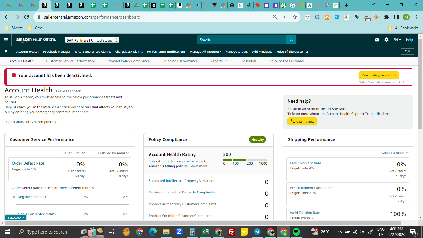The height and width of the screenshot is (238, 423).
Task: Reload the page with the refresh icon
Action: [x=27, y=17]
